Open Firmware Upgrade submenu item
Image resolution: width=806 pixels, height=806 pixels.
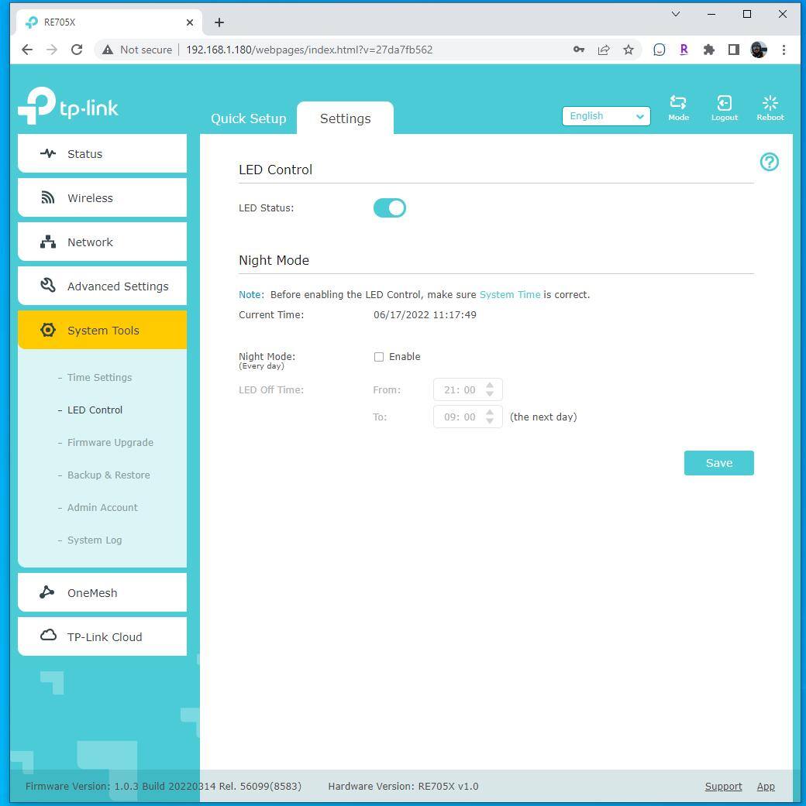coord(110,443)
